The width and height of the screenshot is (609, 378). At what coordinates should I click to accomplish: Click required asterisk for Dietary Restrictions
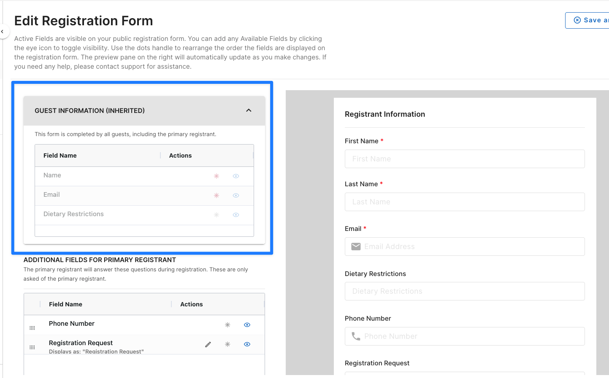217,215
